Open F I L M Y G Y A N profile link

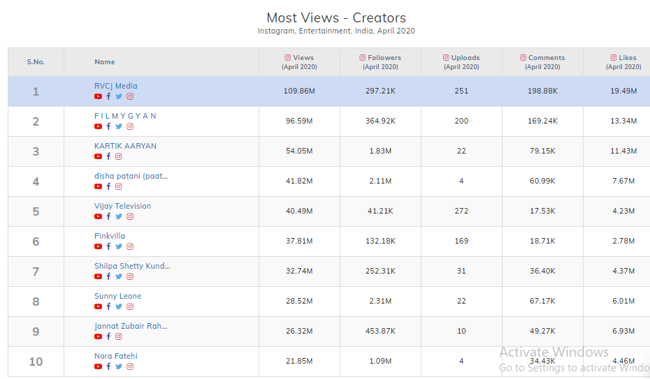126,116
